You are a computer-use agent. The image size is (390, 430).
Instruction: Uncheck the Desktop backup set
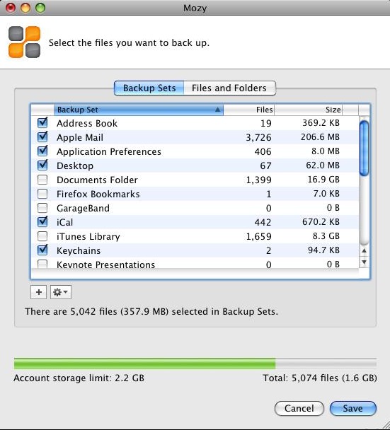[42, 165]
